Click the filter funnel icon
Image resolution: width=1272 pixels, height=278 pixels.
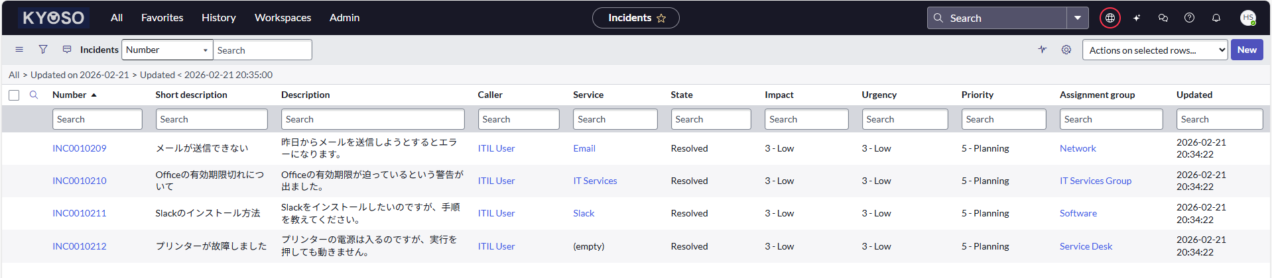point(43,50)
